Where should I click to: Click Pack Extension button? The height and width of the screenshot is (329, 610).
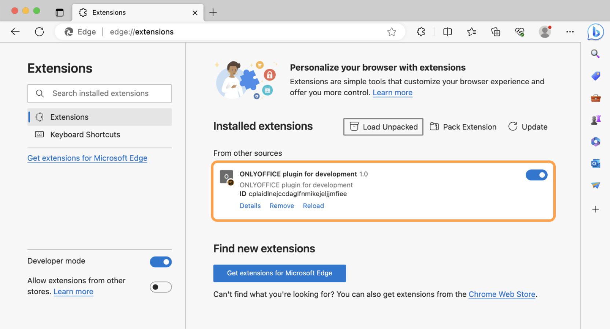tap(463, 127)
